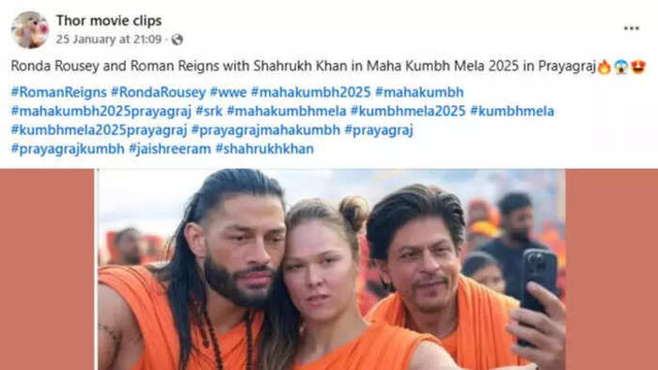Click the #mahakumbh2025prayagraj hashtag
The image size is (658, 370).
[101, 111]
